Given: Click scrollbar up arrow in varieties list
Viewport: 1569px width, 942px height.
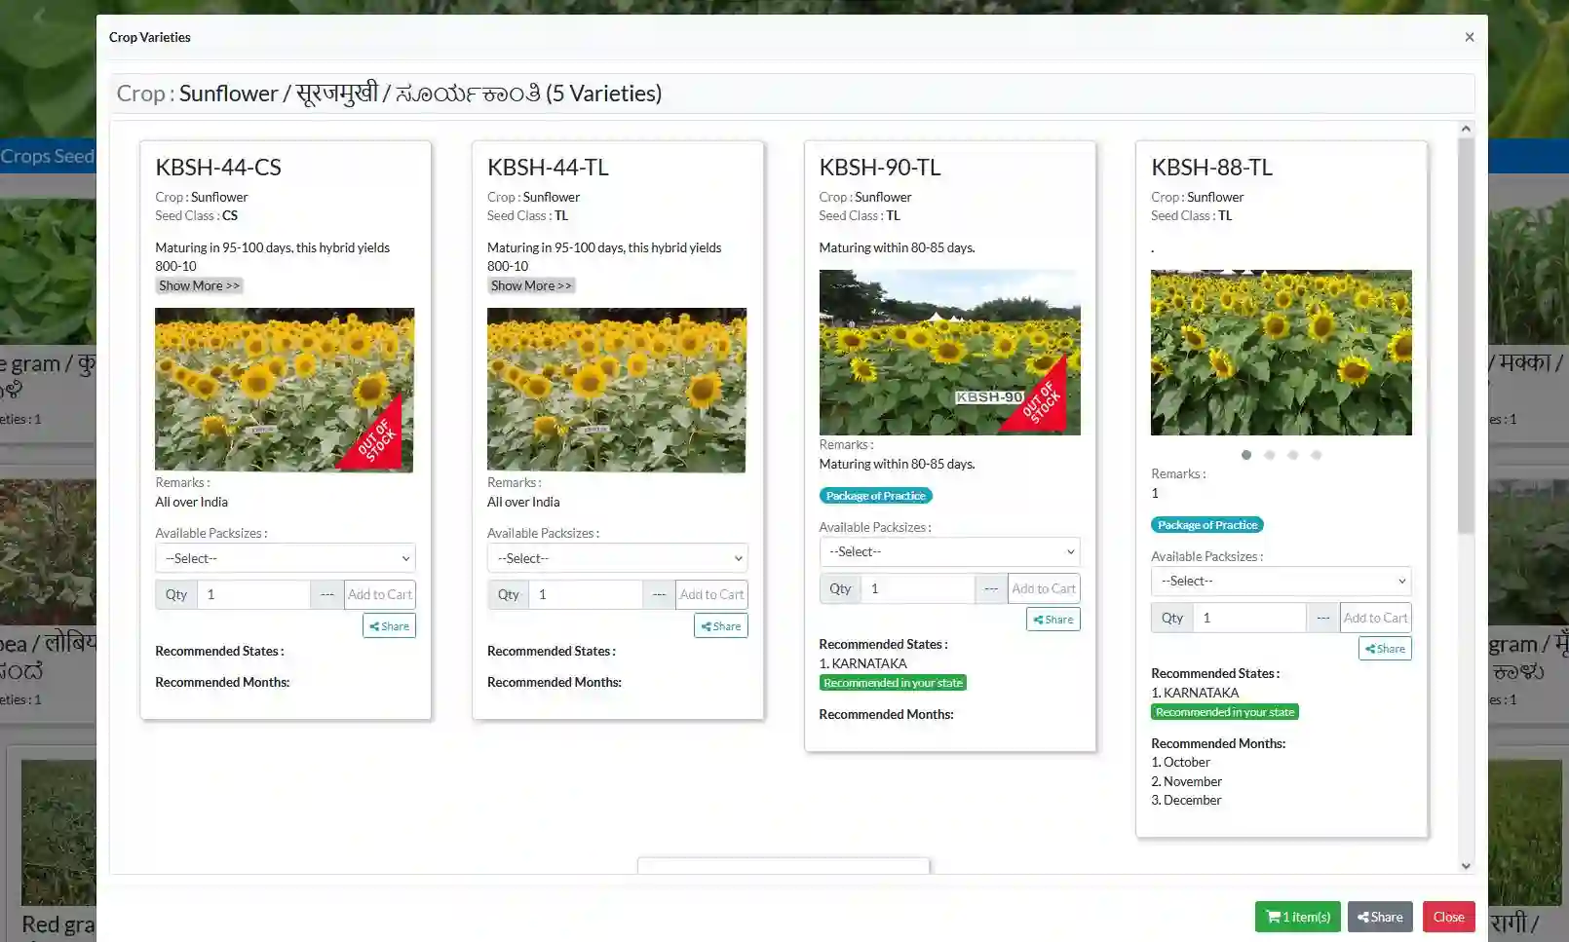Looking at the screenshot, I should [1466, 129].
